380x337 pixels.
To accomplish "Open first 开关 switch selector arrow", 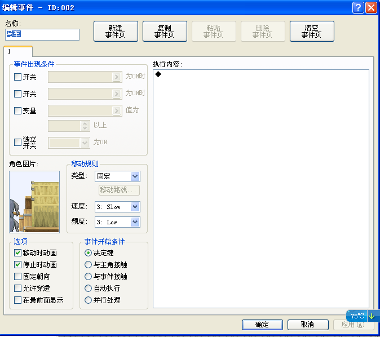I will click(x=117, y=77).
